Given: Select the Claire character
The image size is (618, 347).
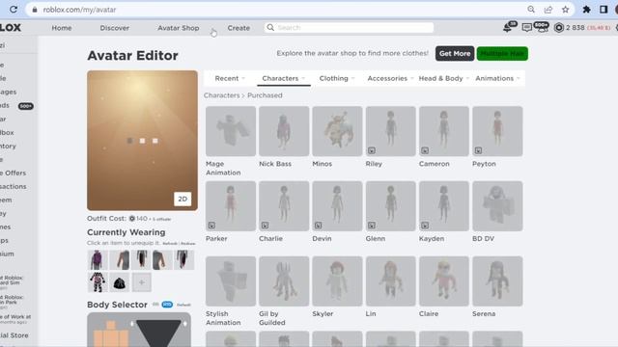Looking at the screenshot, I should (x=444, y=280).
